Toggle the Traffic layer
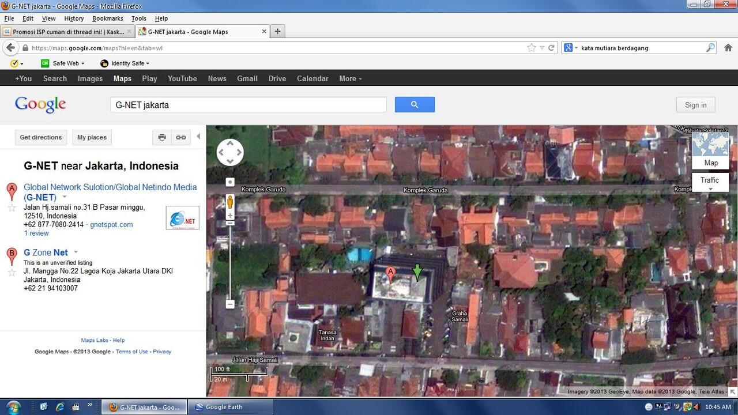 710,182
